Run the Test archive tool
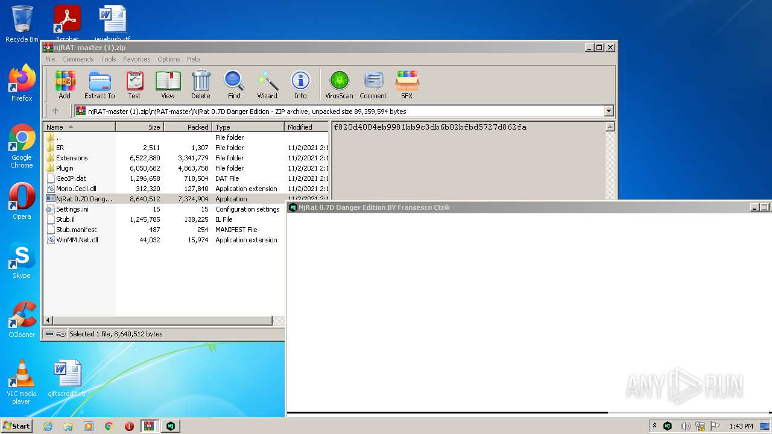The width and height of the screenshot is (772, 434). (134, 85)
